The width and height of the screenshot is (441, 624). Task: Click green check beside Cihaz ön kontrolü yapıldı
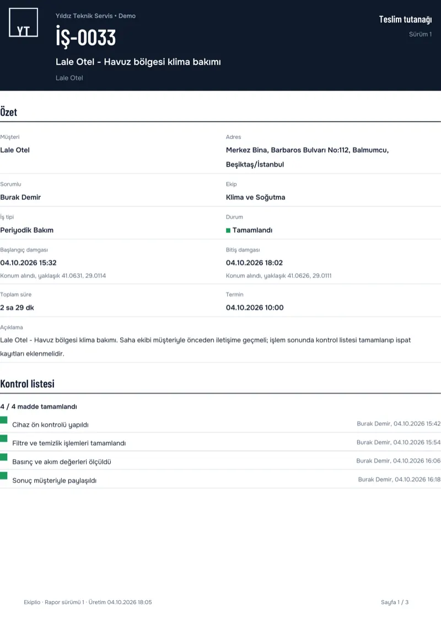(4, 420)
